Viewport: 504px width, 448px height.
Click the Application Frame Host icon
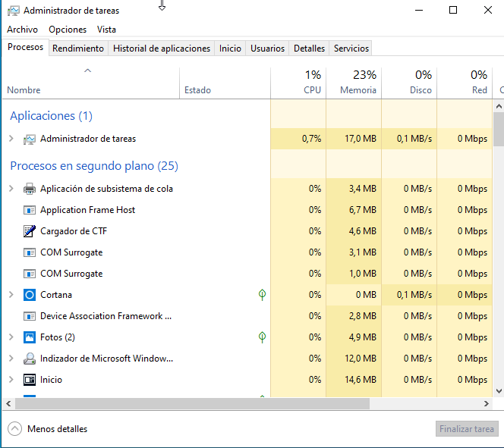30,210
